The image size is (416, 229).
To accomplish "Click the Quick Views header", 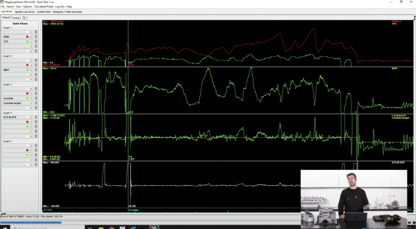I will (x=20, y=23).
